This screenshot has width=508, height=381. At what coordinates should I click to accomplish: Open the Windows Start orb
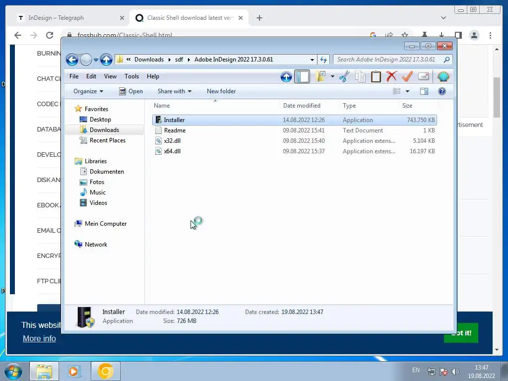point(13,371)
